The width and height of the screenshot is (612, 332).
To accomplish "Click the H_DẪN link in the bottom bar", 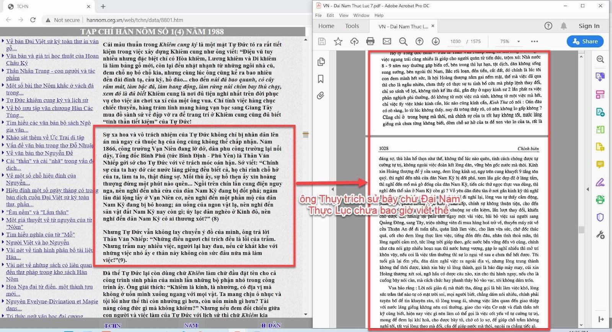I will (x=271, y=326).
